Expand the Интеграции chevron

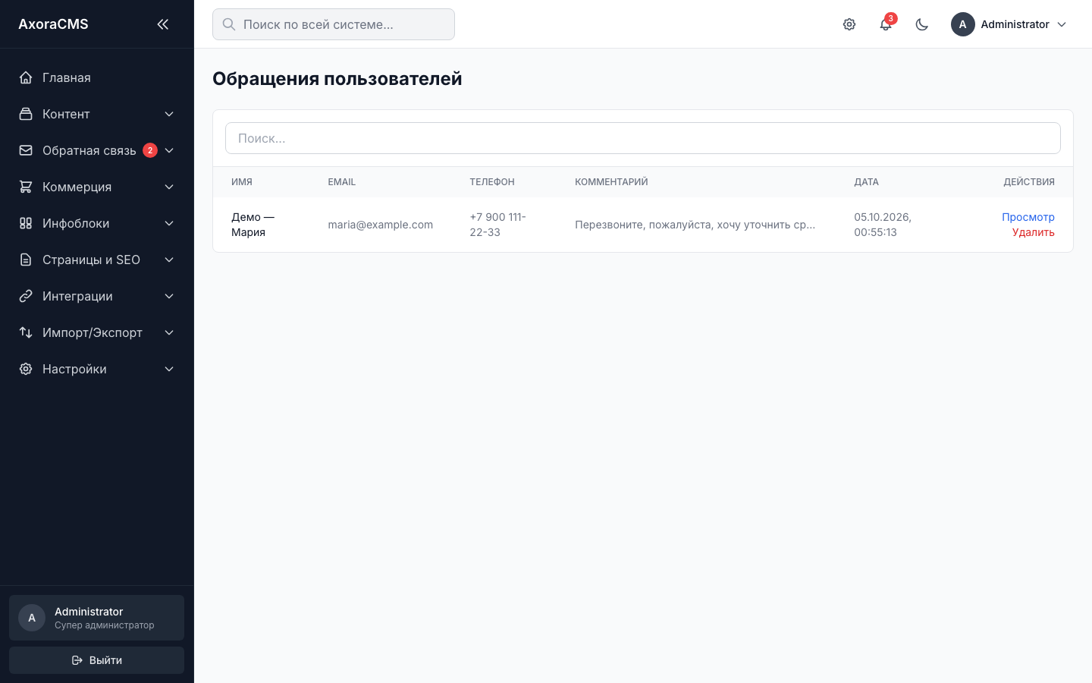(169, 296)
